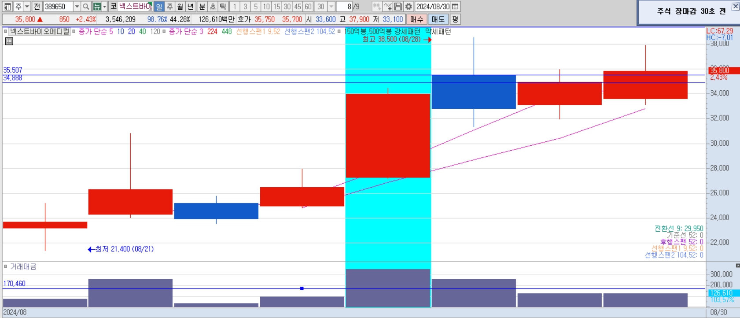Click the custom interval field showing 30
The height and width of the screenshot is (318, 740).
click(321, 7)
